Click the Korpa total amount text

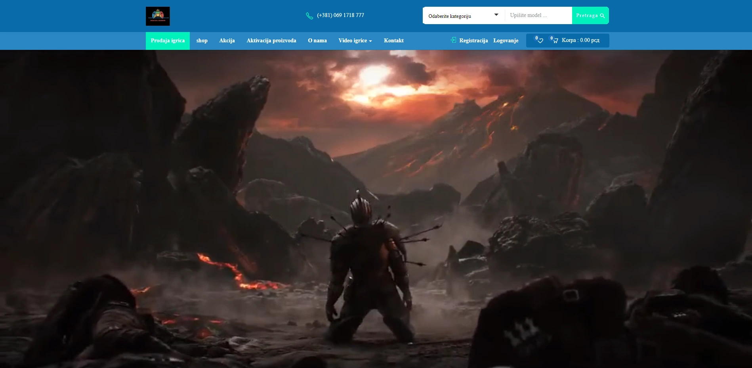coord(580,40)
